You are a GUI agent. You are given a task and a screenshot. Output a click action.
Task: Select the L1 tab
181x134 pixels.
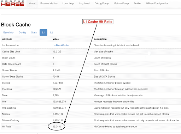(x=43, y=32)
